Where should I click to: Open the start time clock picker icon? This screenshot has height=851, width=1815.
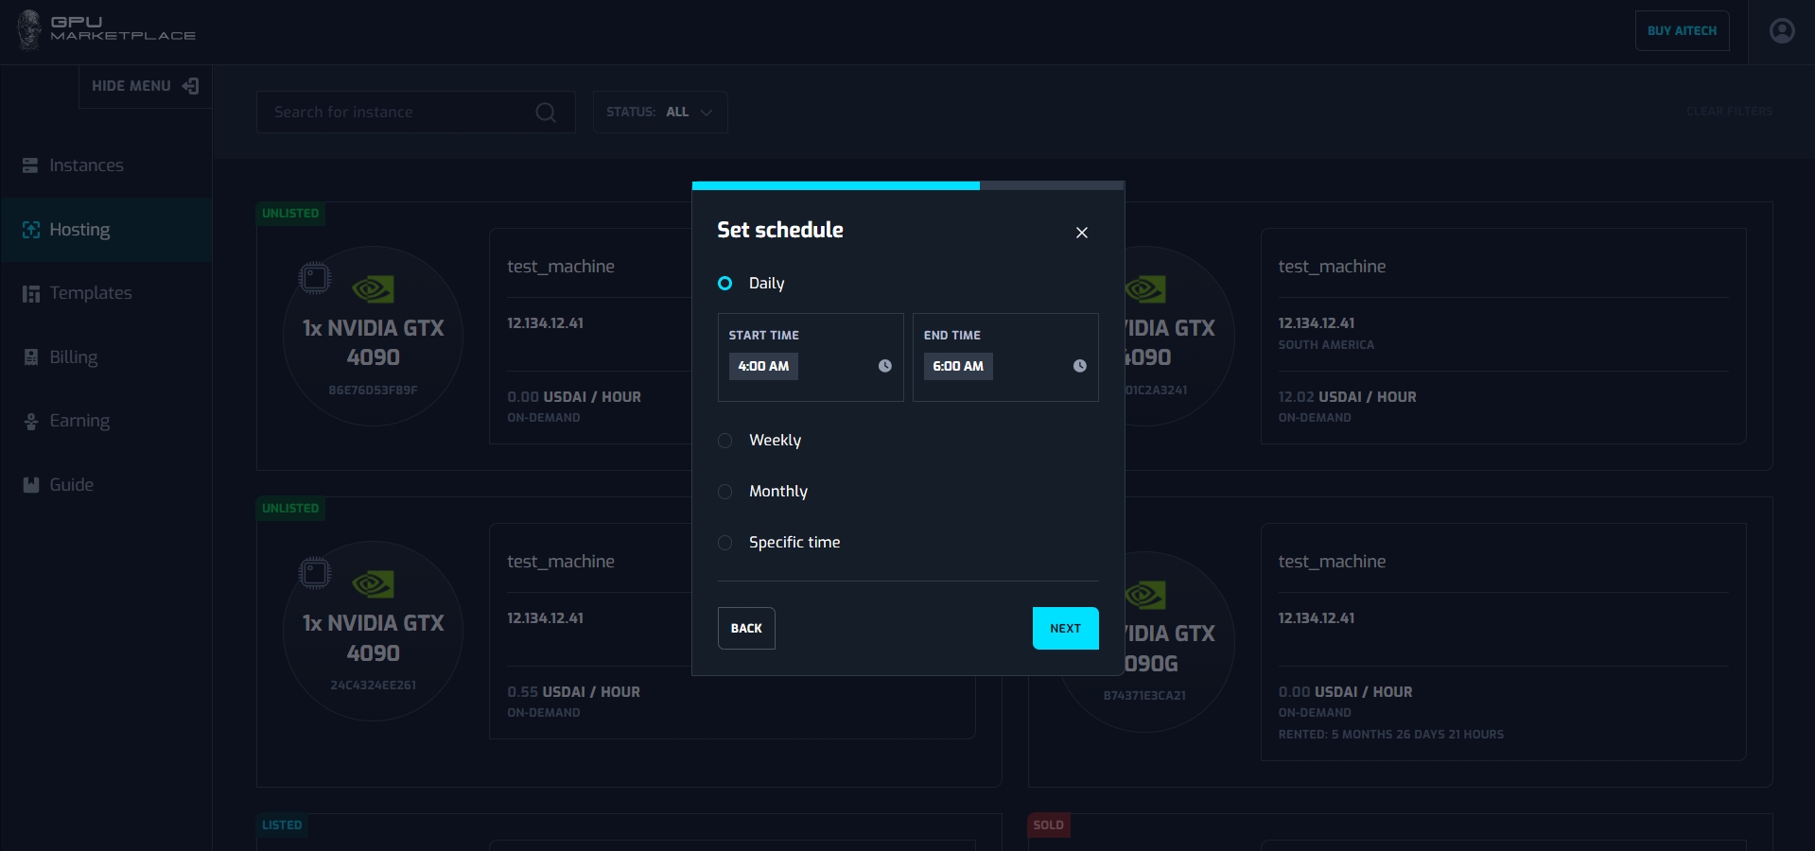click(x=884, y=366)
